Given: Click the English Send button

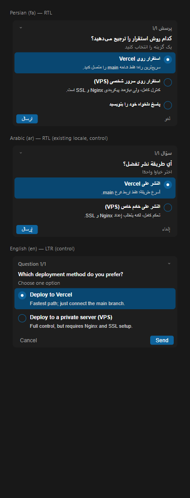Looking at the screenshot, I should [162, 340].
